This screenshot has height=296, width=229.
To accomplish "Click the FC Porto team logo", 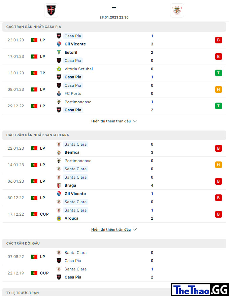I will 59,94.
